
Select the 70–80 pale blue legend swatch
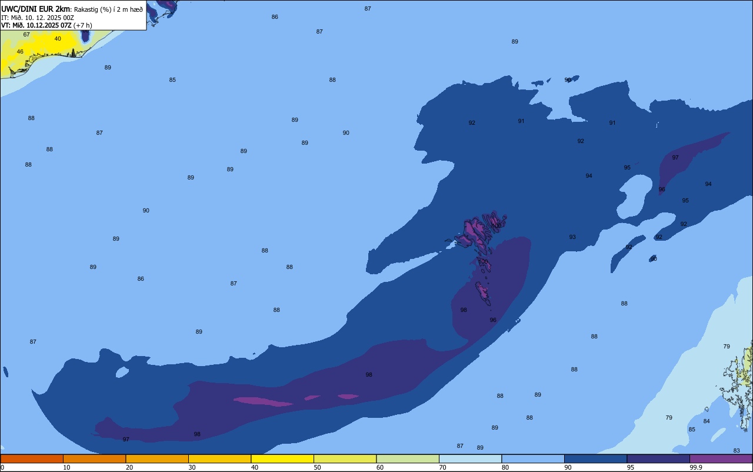click(470, 458)
